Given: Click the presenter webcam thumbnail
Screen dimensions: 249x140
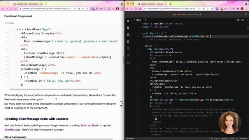Looking at the screenshot, I should pyautogui.click(x=230, y=123).
